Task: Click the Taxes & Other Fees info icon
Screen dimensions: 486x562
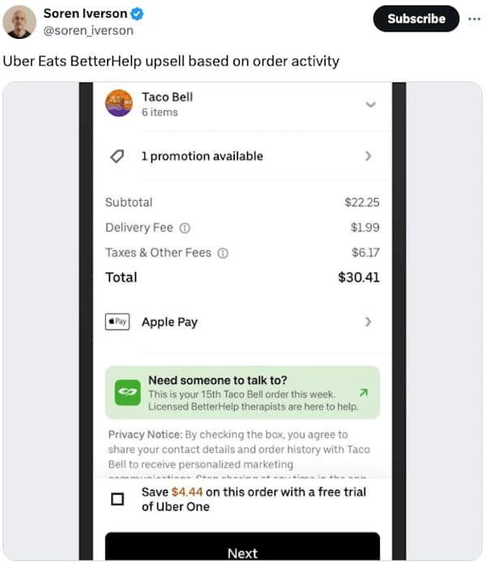Action: [223, 253]
